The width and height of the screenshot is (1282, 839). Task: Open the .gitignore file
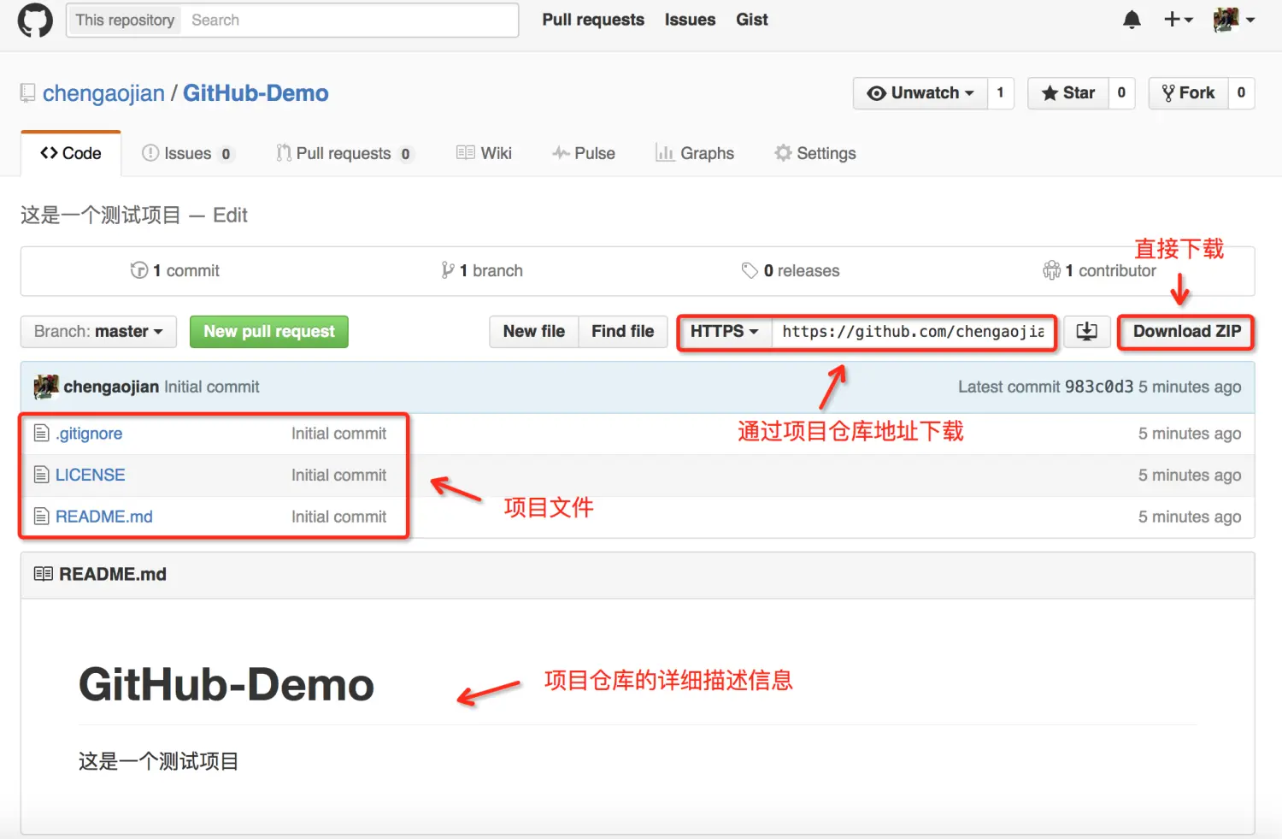tap(89, 434)
